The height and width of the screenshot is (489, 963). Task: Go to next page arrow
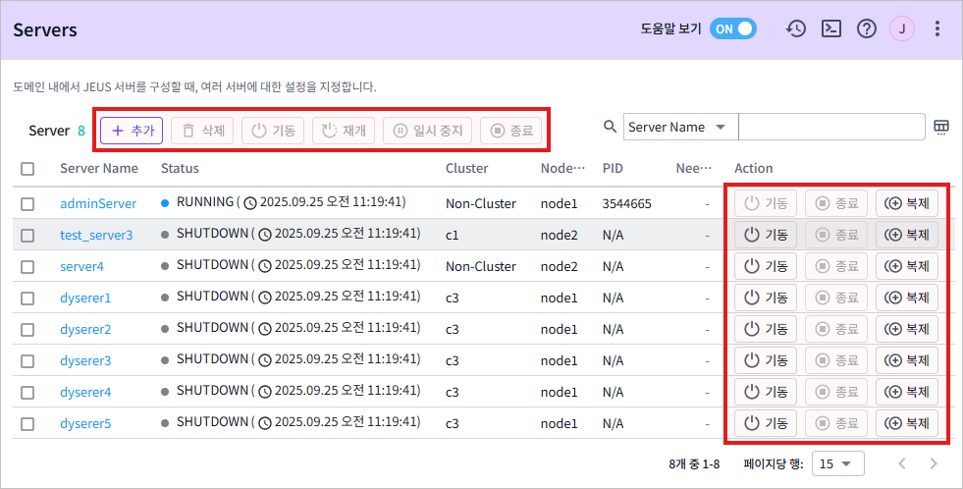coord(934,462)
